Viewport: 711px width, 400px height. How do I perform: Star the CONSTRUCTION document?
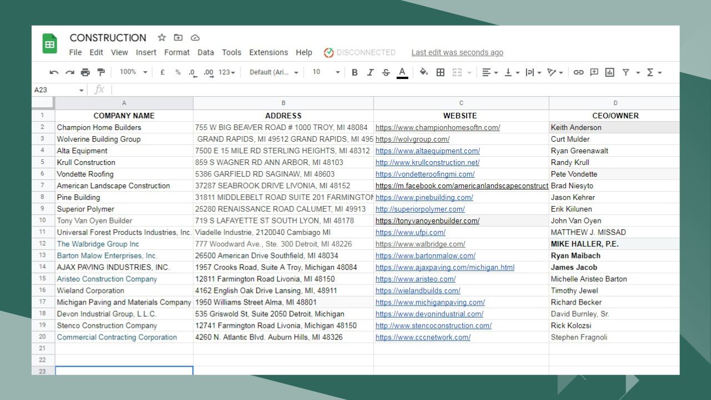click(x=162, y=38)
